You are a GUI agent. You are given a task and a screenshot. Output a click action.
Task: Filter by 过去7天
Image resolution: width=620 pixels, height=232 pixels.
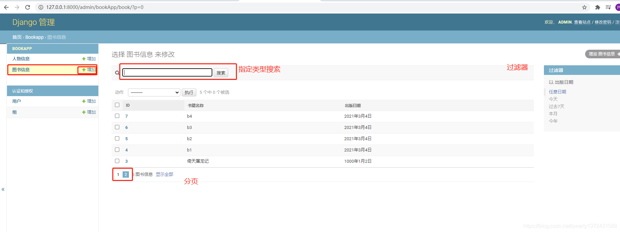(557, 106)
